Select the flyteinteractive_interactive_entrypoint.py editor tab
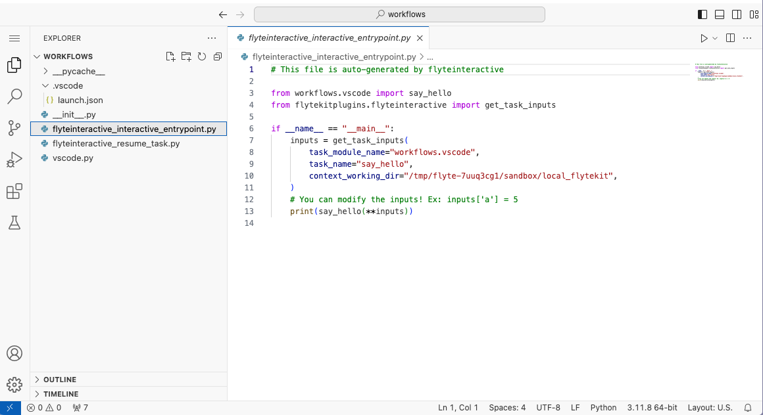 329,38
